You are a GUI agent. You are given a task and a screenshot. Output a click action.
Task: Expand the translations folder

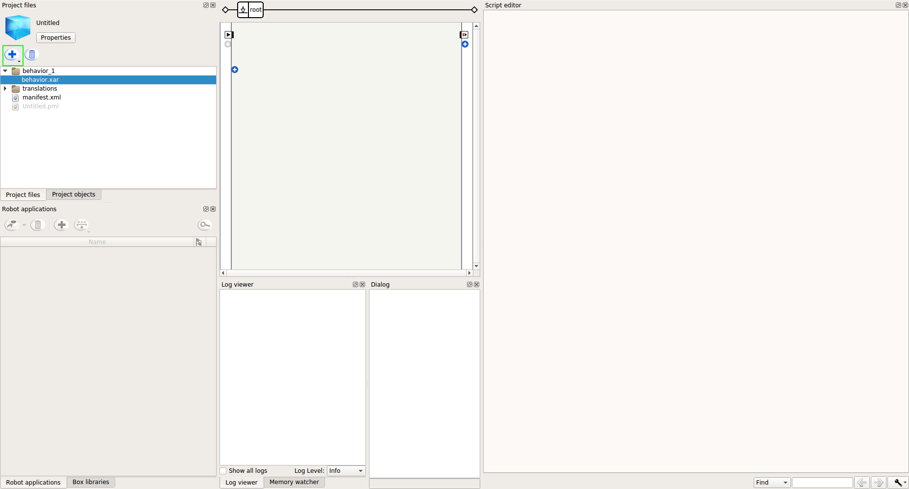coord(5,89)
